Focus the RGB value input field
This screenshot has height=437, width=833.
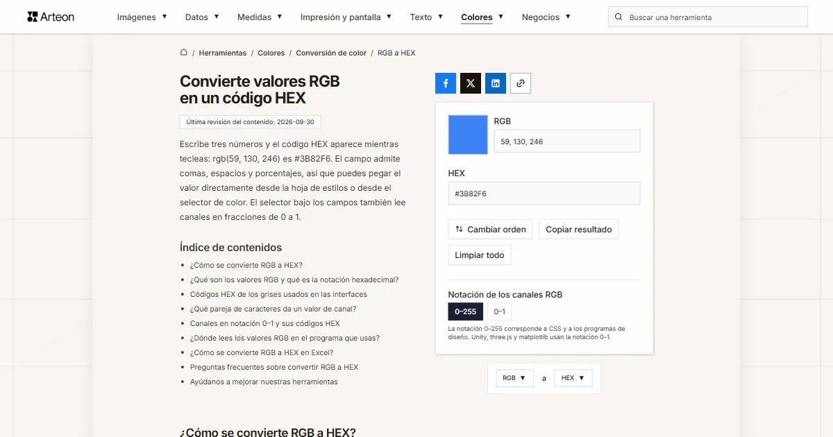tap(567, 142)
